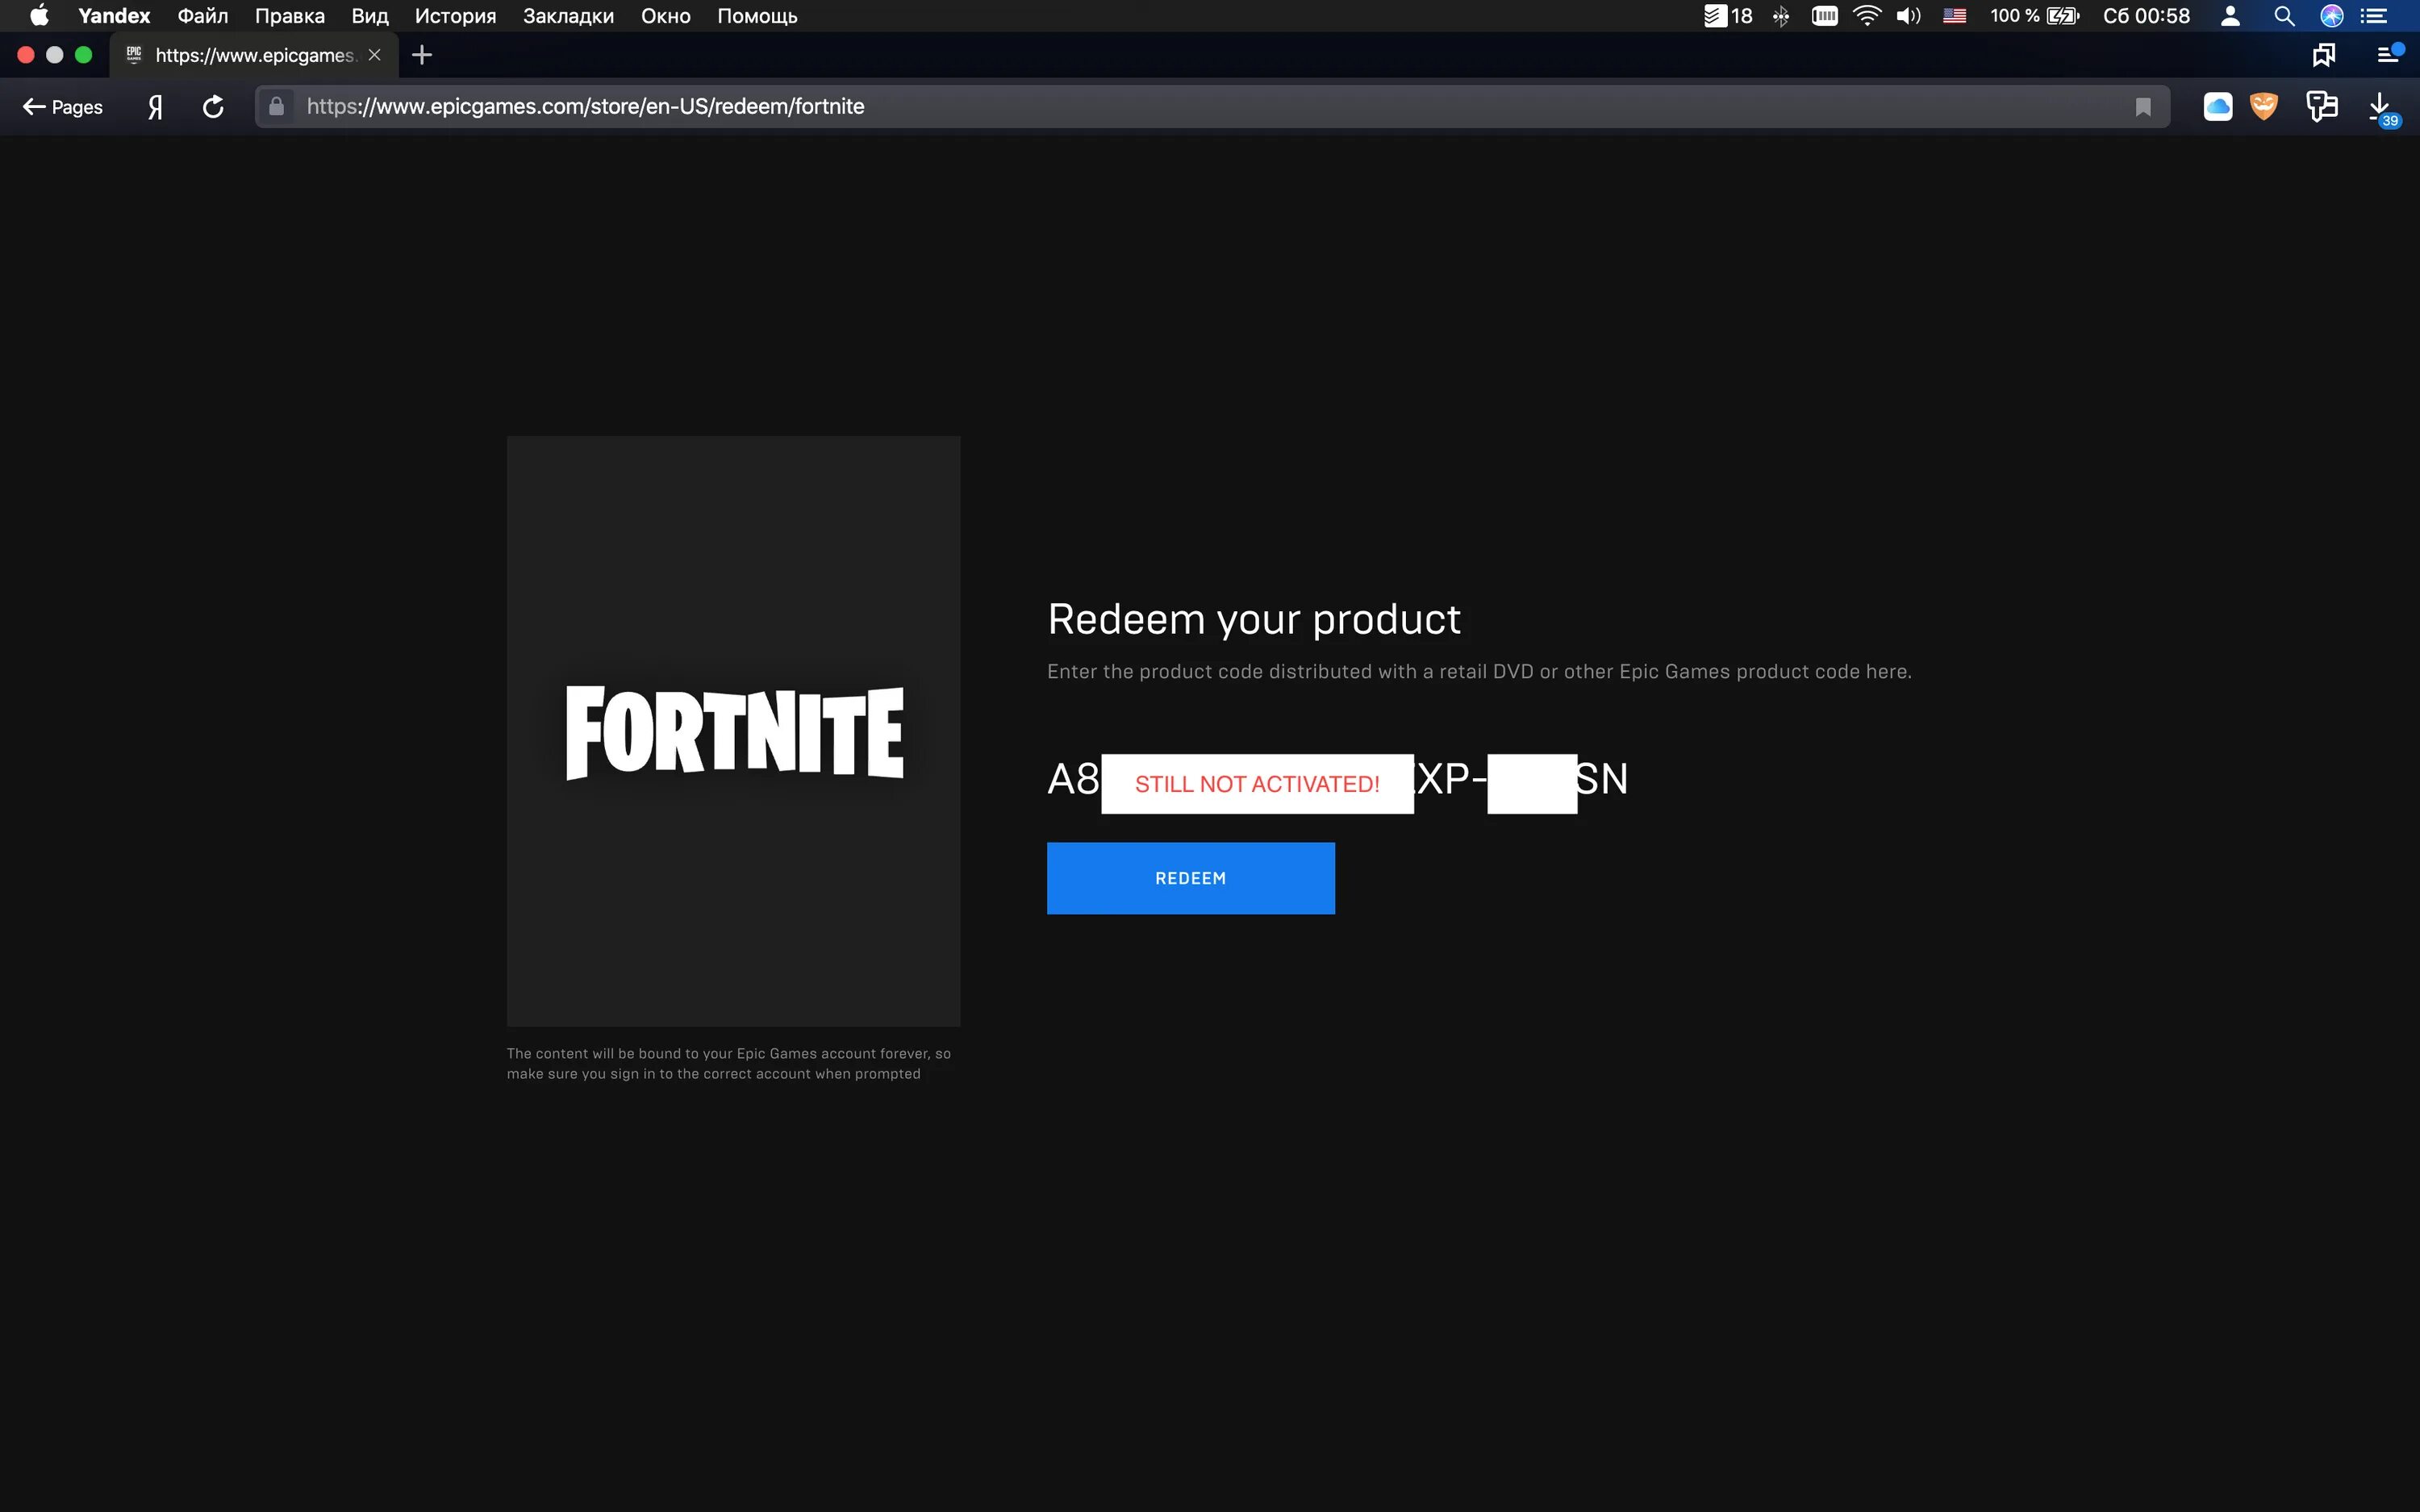2420x1512 pixels.
Task: Open the bookmarks panel icon in tab bar
Action: pyautogui.click(x=2323, y=55)
